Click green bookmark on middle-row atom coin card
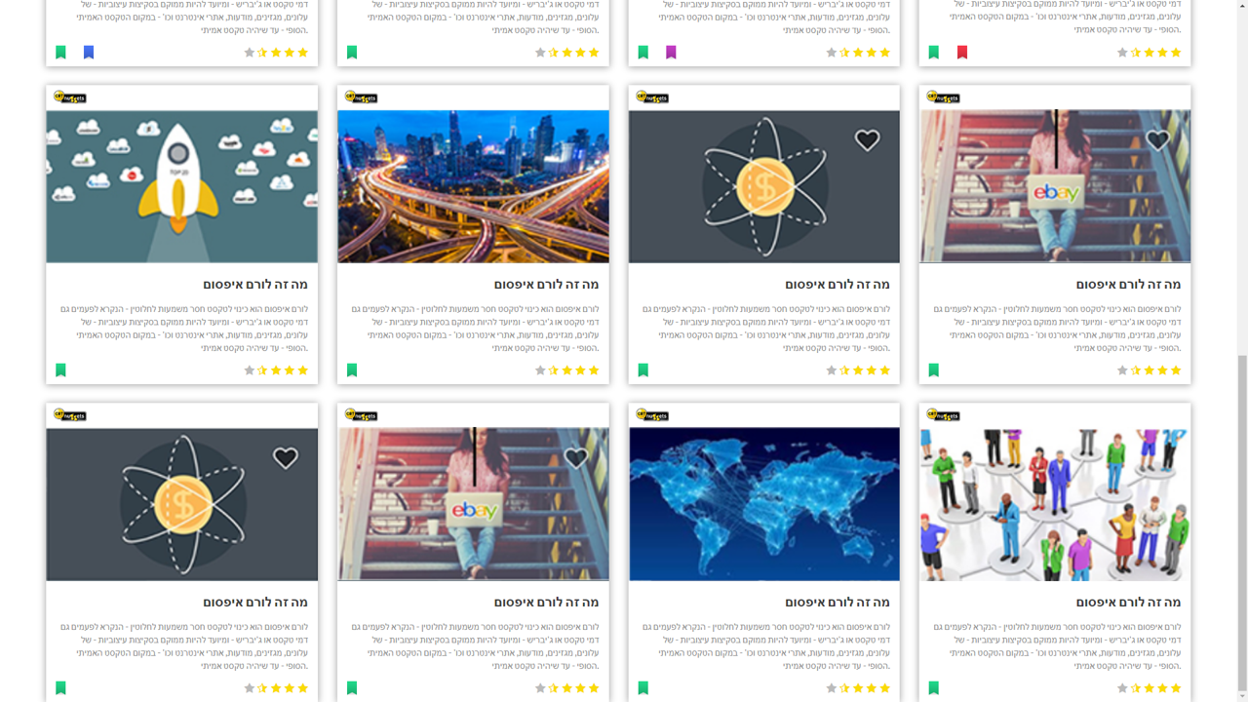The image size is (1248, 702). click(x=643, y=370)
